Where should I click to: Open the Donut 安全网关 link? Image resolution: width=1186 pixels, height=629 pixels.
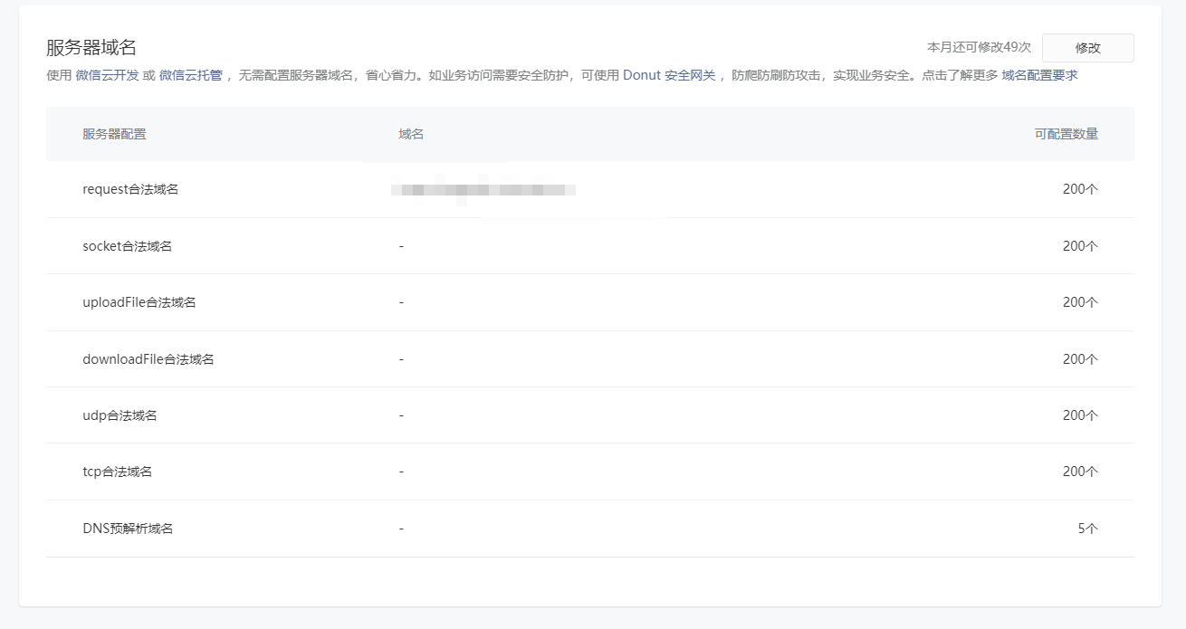coord(669,76)
